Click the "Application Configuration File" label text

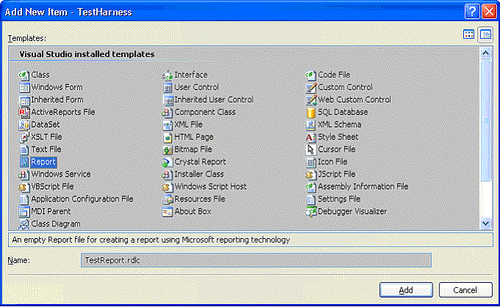click(x=82, y=199)
